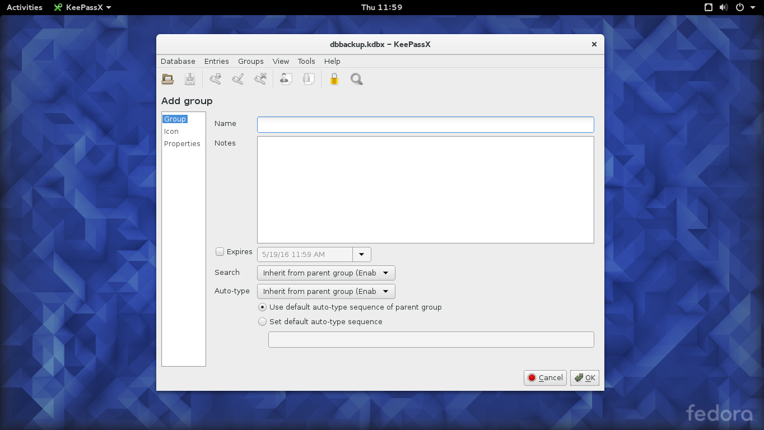
Task: Click the Cancel button
Action: [546, 378]
